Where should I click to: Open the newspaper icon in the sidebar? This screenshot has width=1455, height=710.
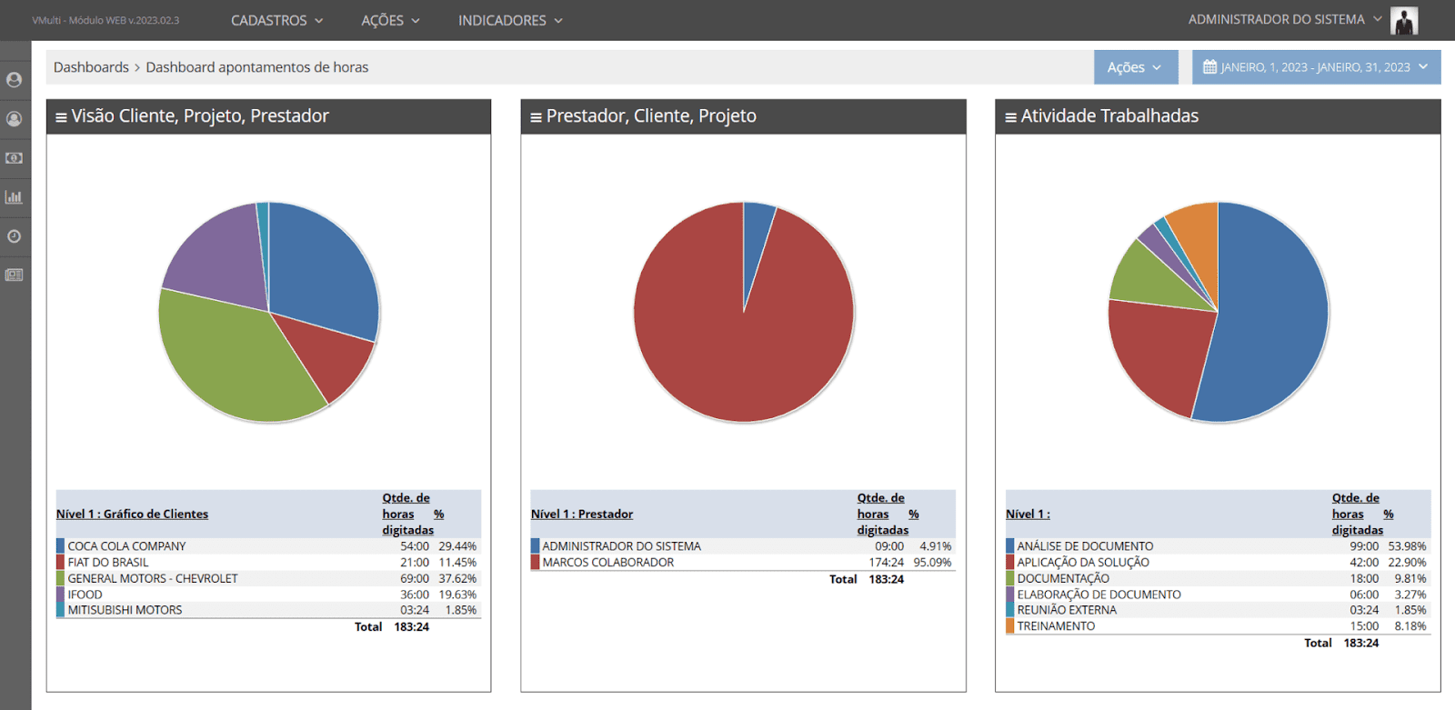pos(14,275)
